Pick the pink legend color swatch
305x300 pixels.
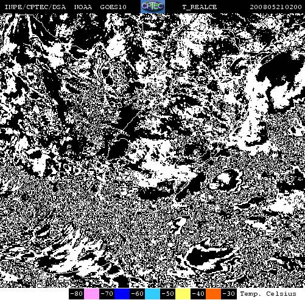click(91, 294)
